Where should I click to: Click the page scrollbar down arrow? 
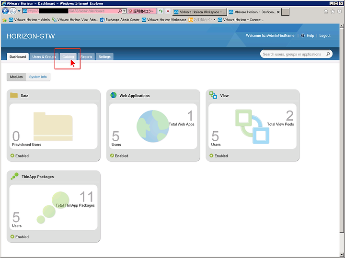click(342, 255)
